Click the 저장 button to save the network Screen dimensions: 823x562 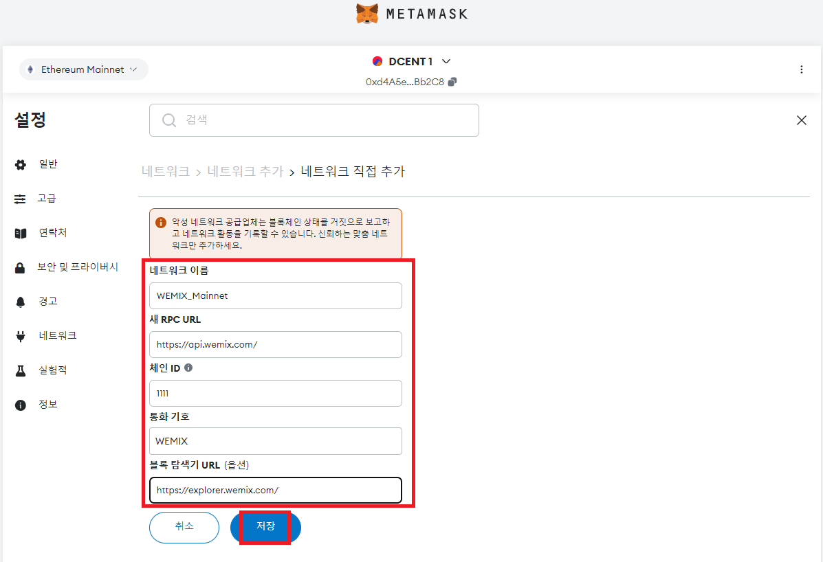point(265,527)
